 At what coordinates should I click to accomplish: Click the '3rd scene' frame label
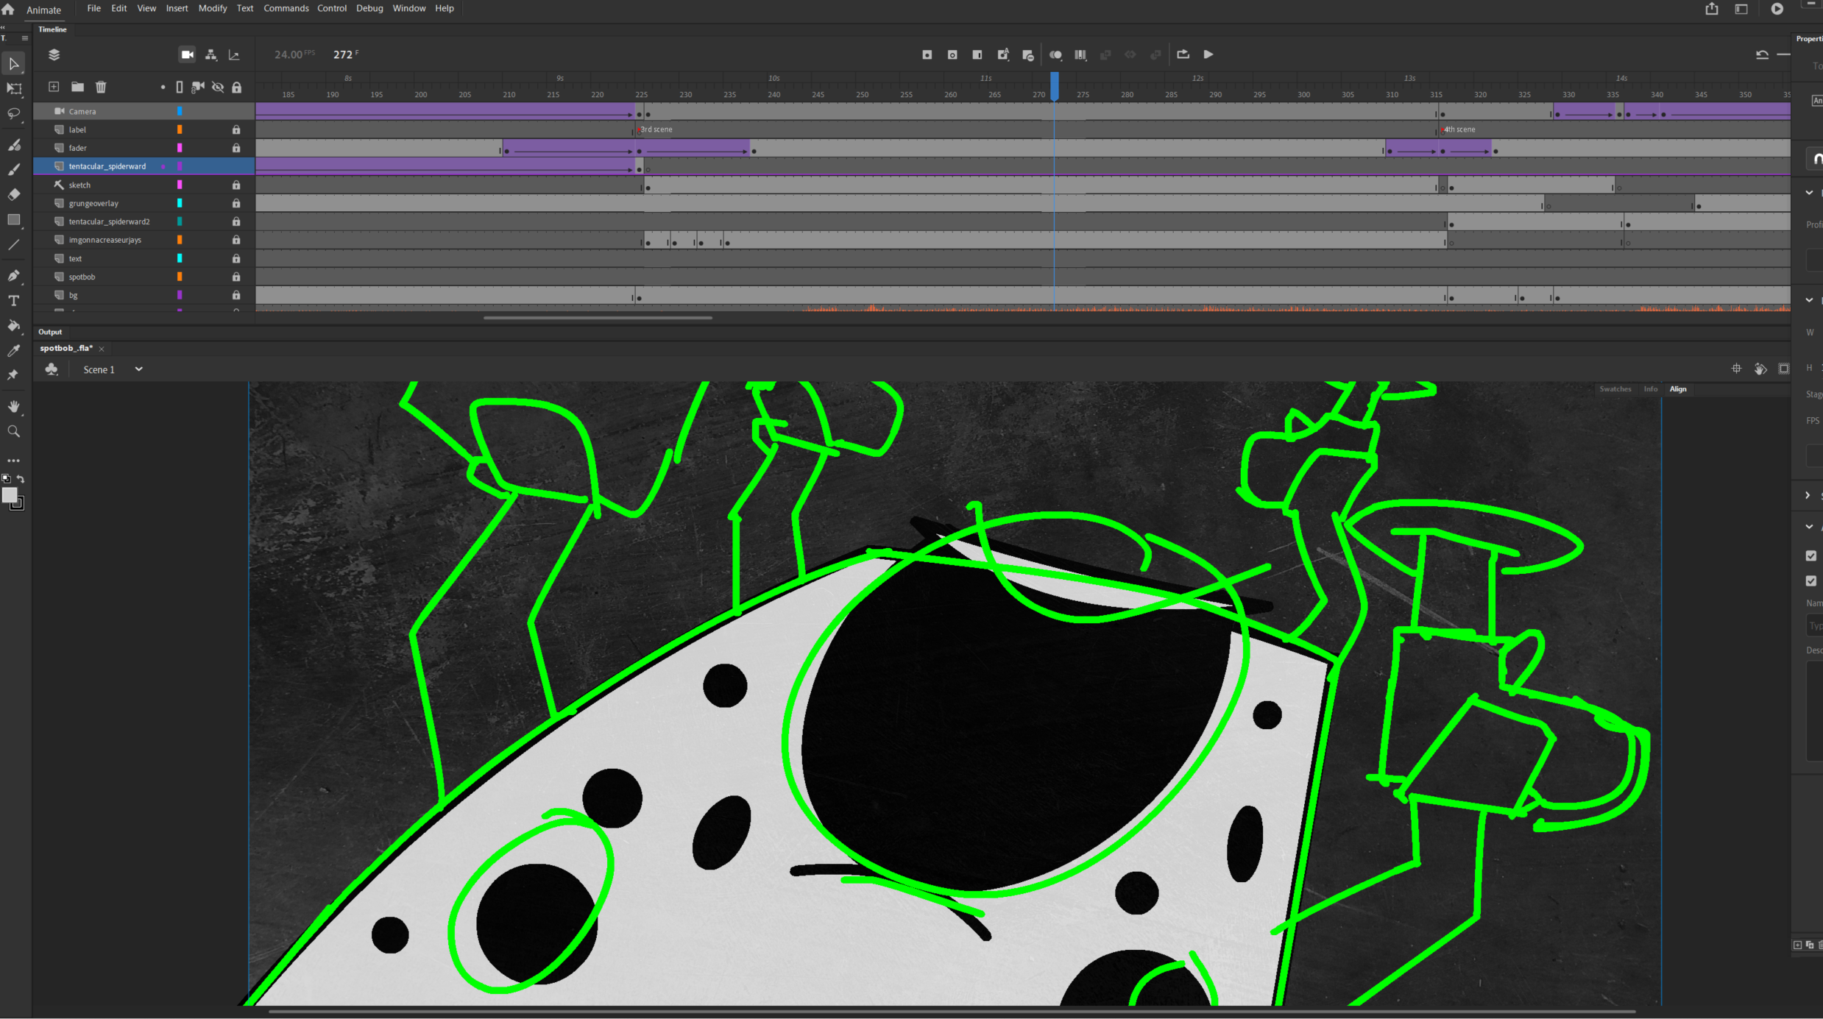coord(656,129)
